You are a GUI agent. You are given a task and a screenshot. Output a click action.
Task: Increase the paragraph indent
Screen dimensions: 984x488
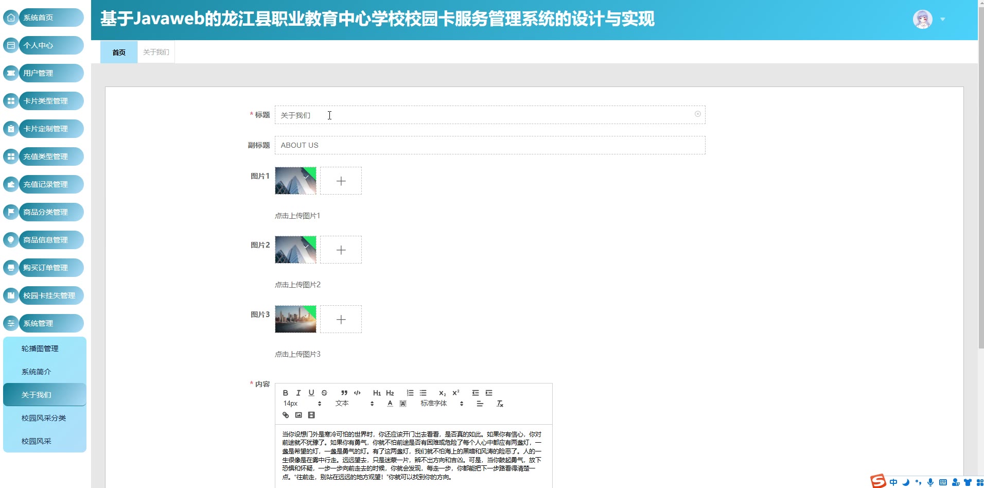coord(489,393)
